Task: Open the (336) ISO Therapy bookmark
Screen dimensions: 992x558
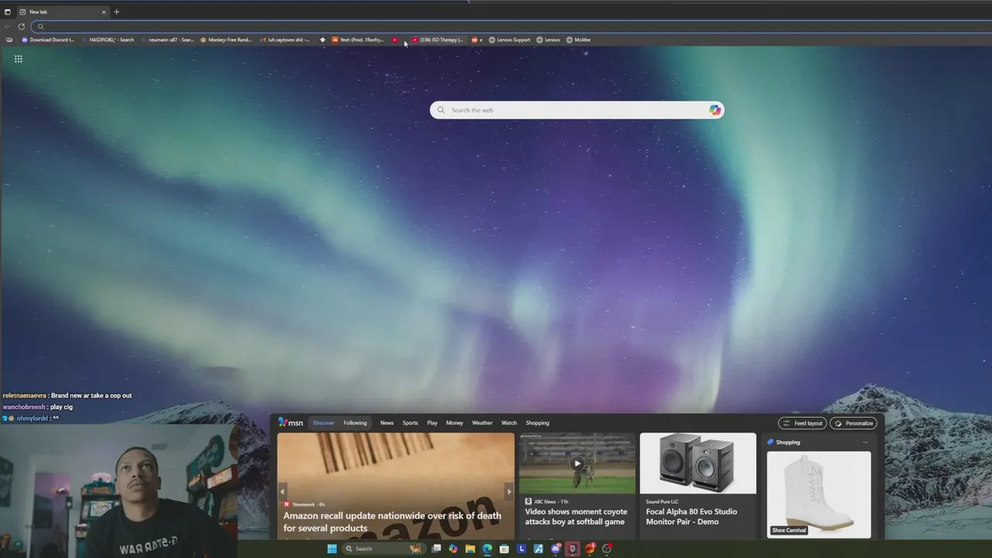Action: pos(438,40)
